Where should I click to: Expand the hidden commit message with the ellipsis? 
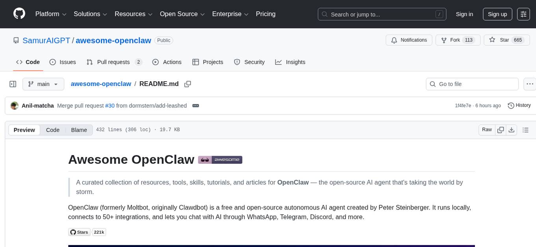pos(195,105)
